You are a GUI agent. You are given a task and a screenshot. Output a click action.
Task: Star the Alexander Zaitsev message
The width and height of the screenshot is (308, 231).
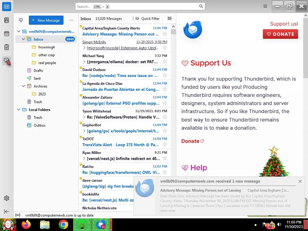(x=165, y=103)
